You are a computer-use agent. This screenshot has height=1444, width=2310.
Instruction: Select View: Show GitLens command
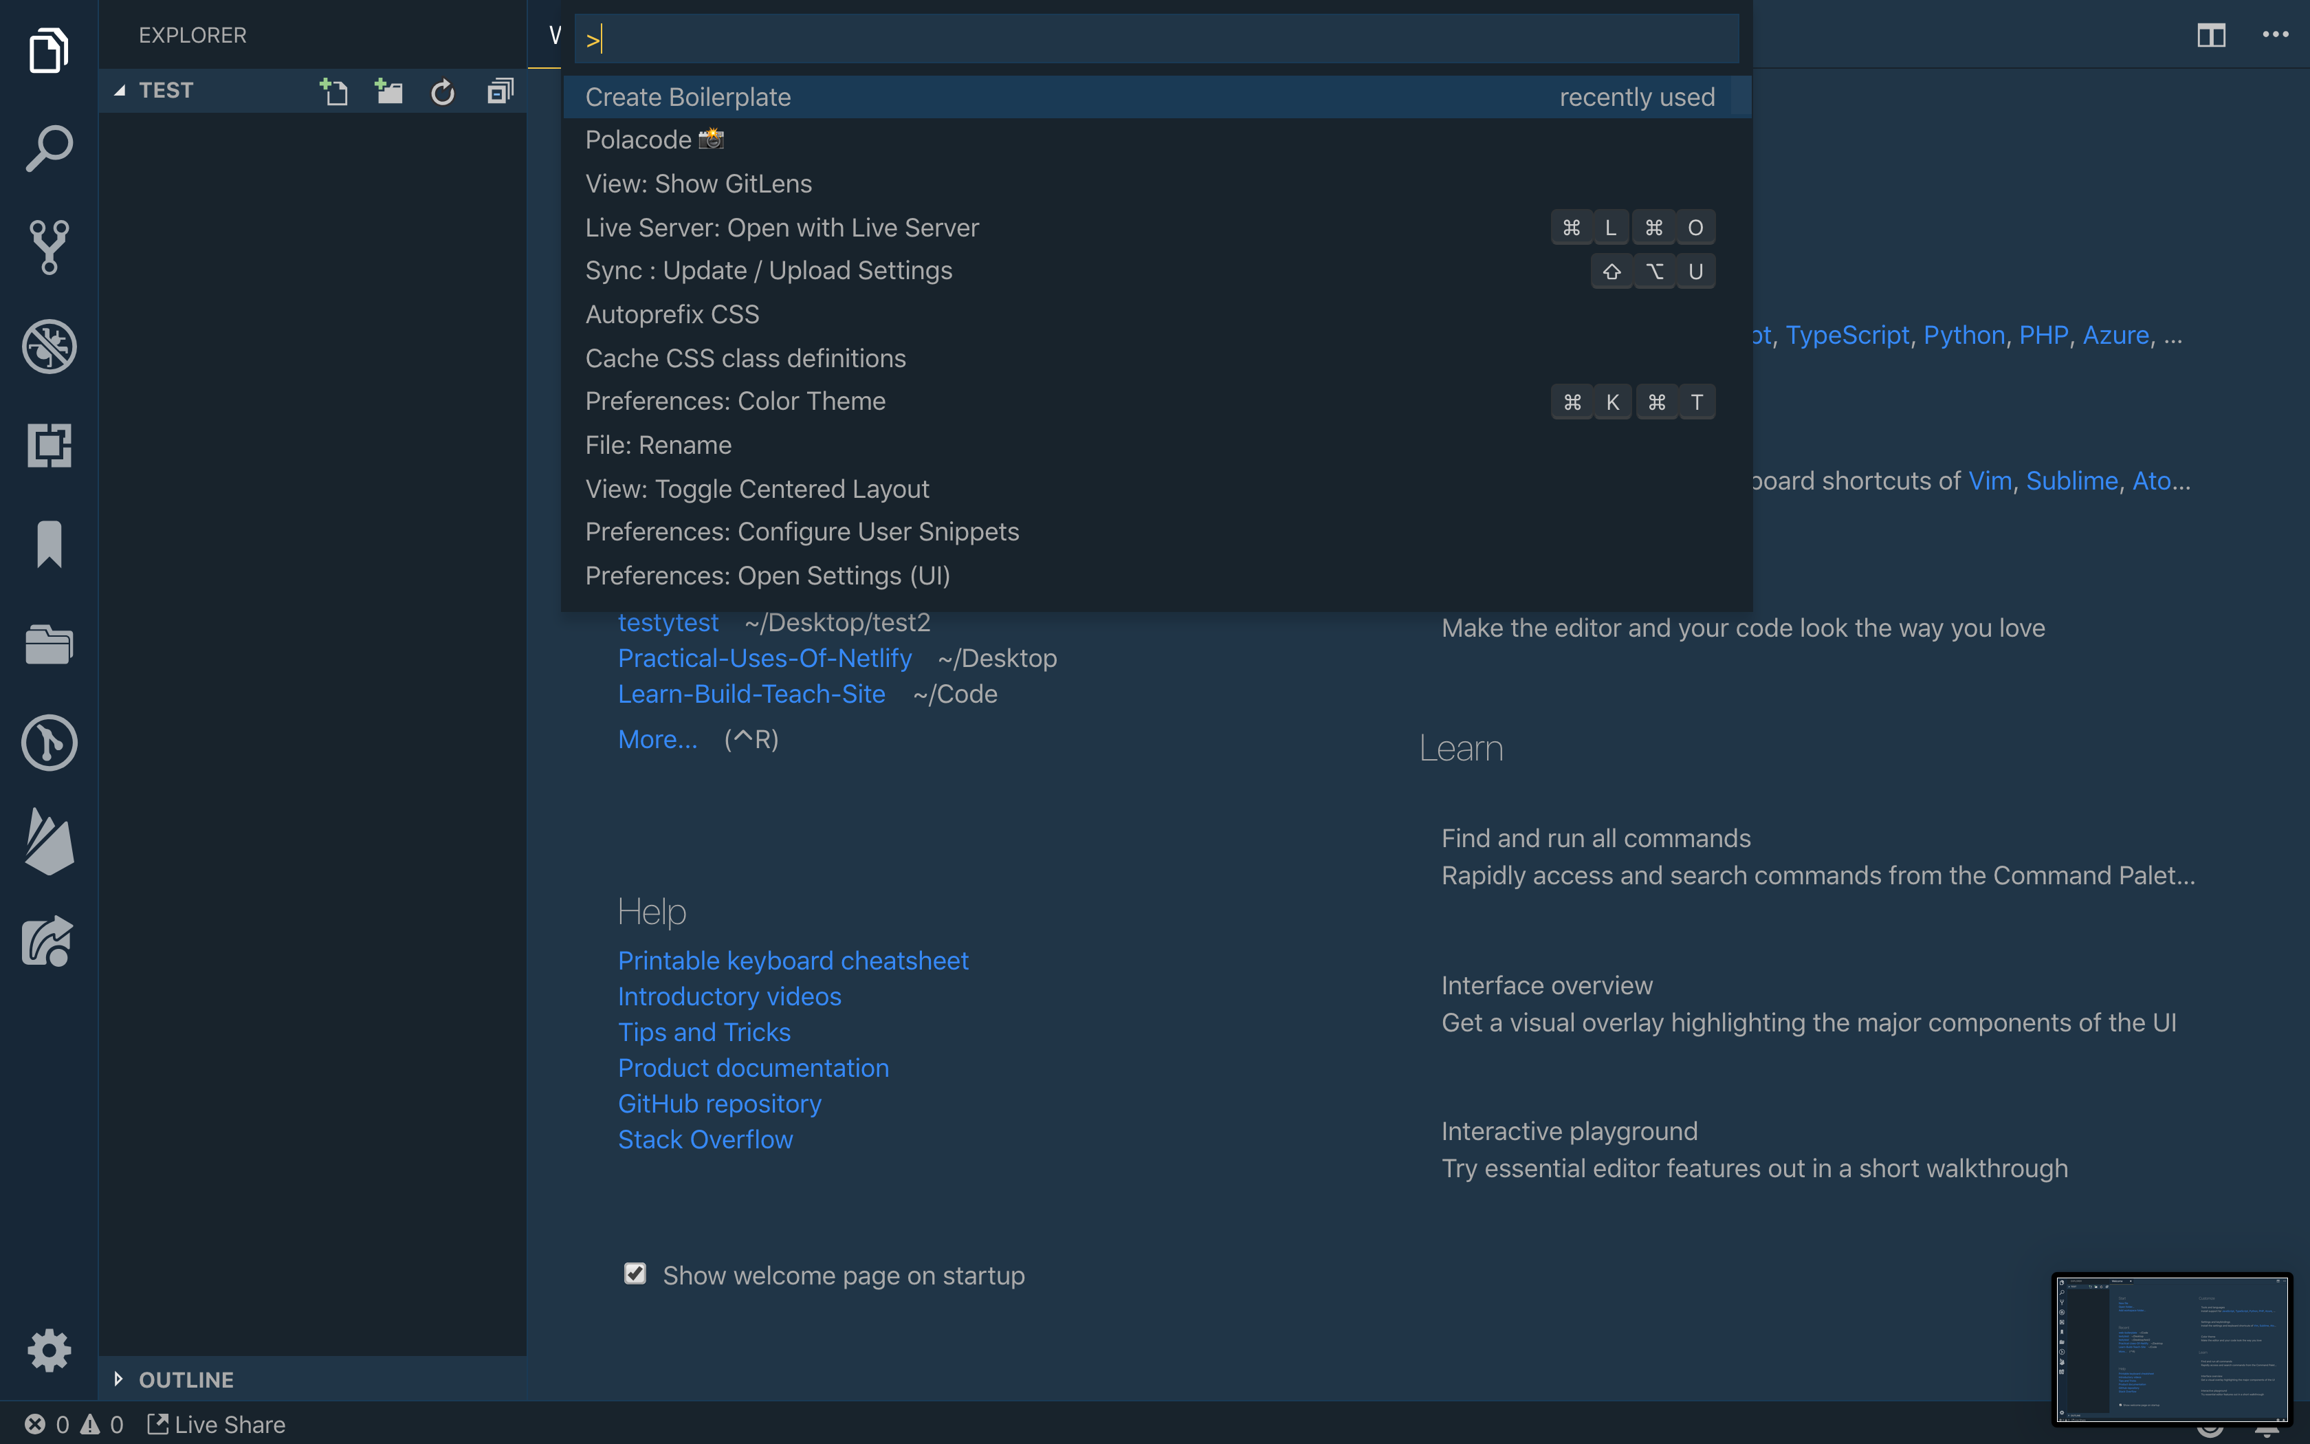(x=1157, y=184)
